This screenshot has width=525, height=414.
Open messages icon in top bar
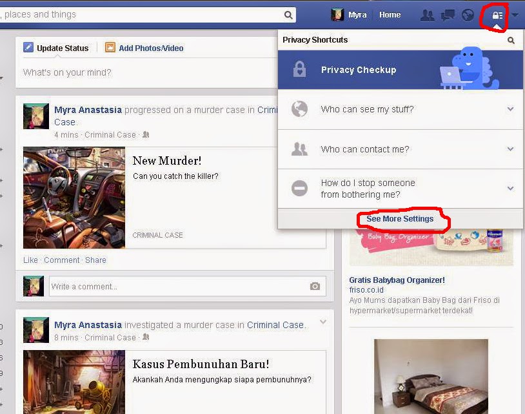(448, 15)
